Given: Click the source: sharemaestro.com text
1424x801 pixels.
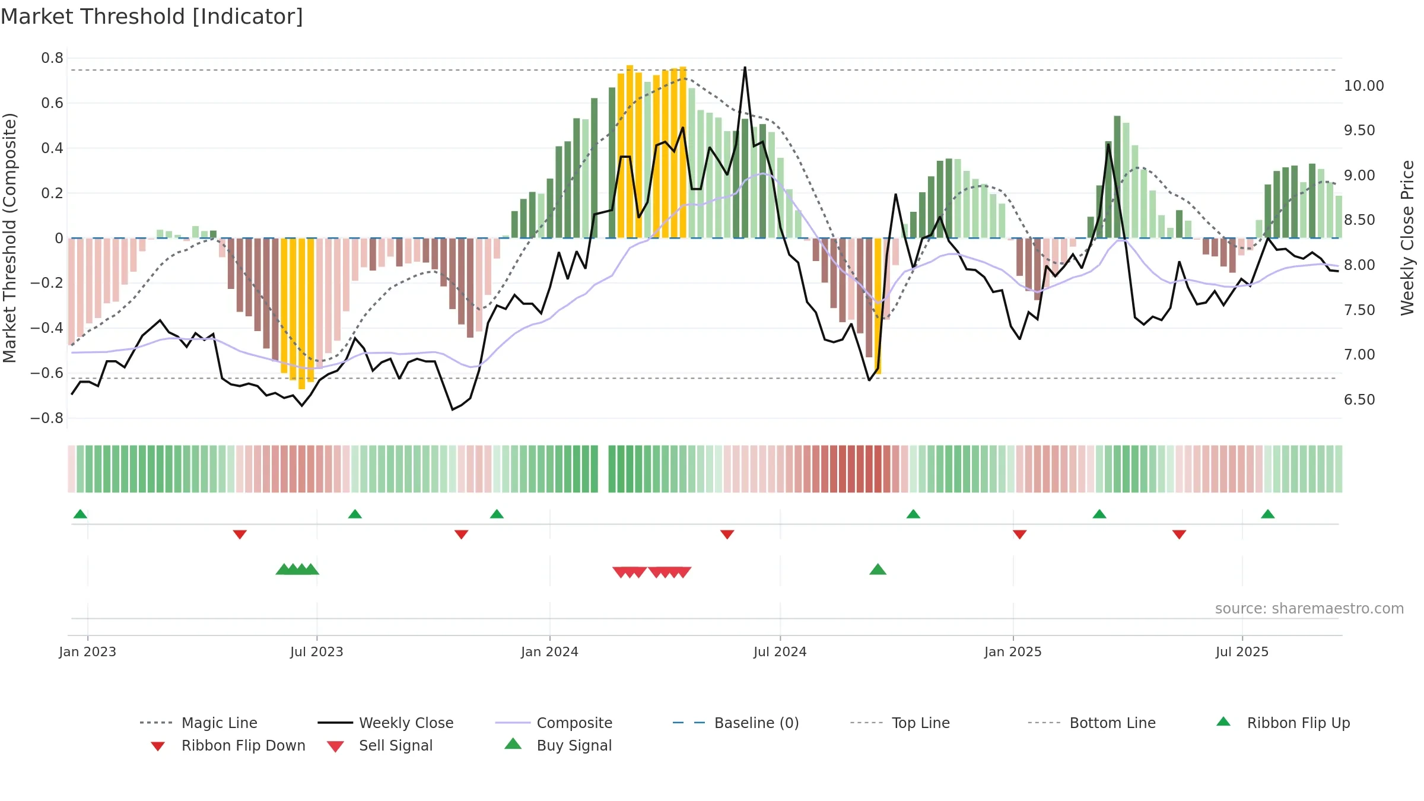Looking at the screenshot, I should tap(1309, 609).
